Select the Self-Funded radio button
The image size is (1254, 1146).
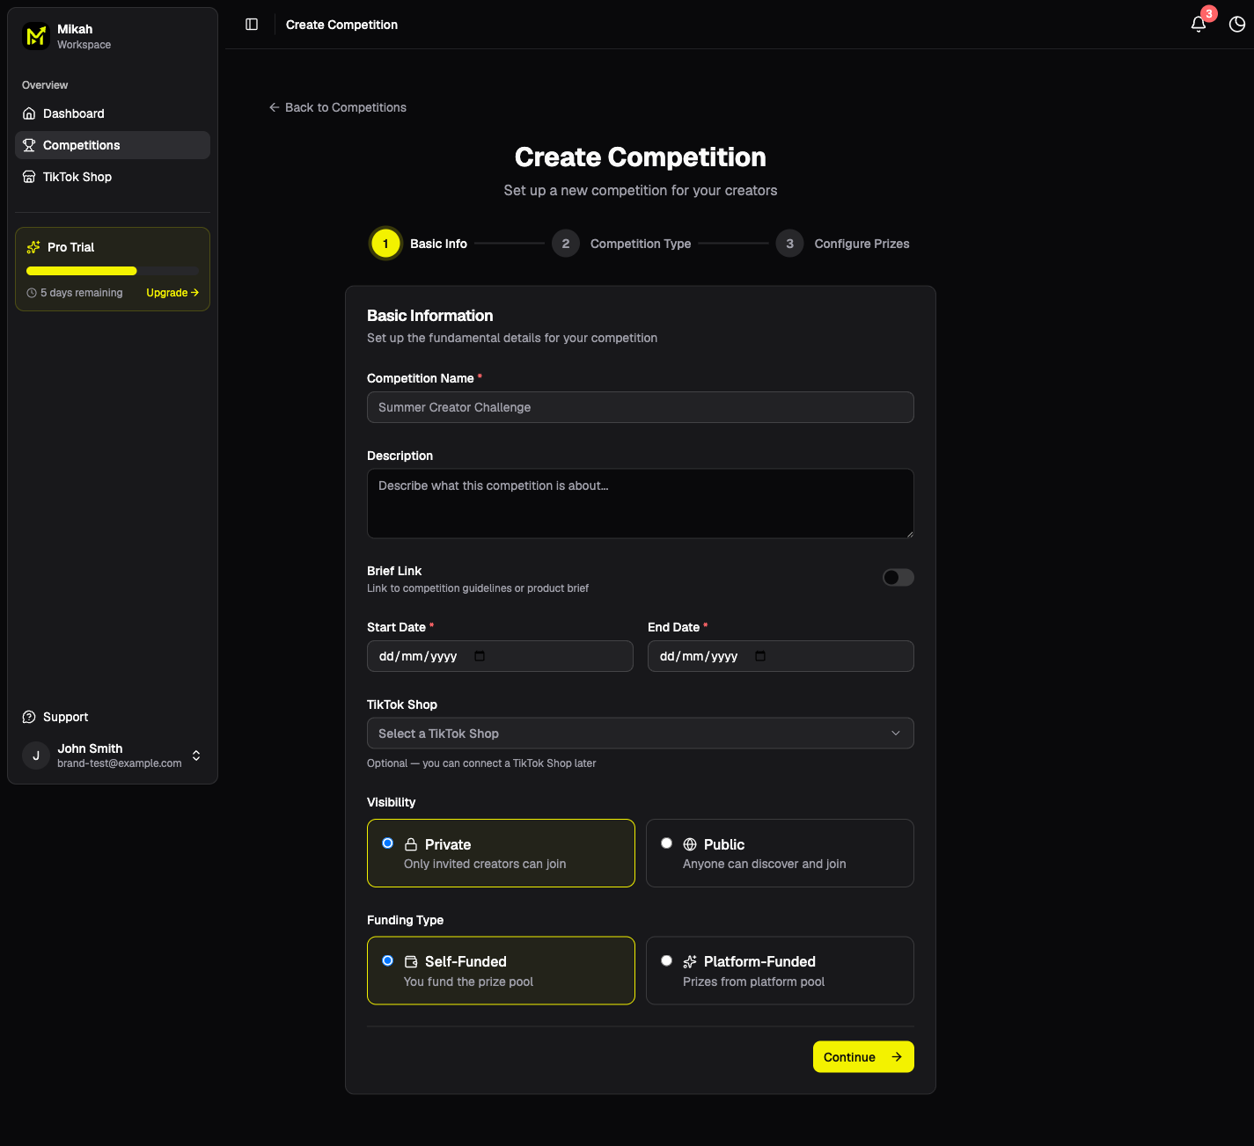pyautogui.click(x=387, y=960)
